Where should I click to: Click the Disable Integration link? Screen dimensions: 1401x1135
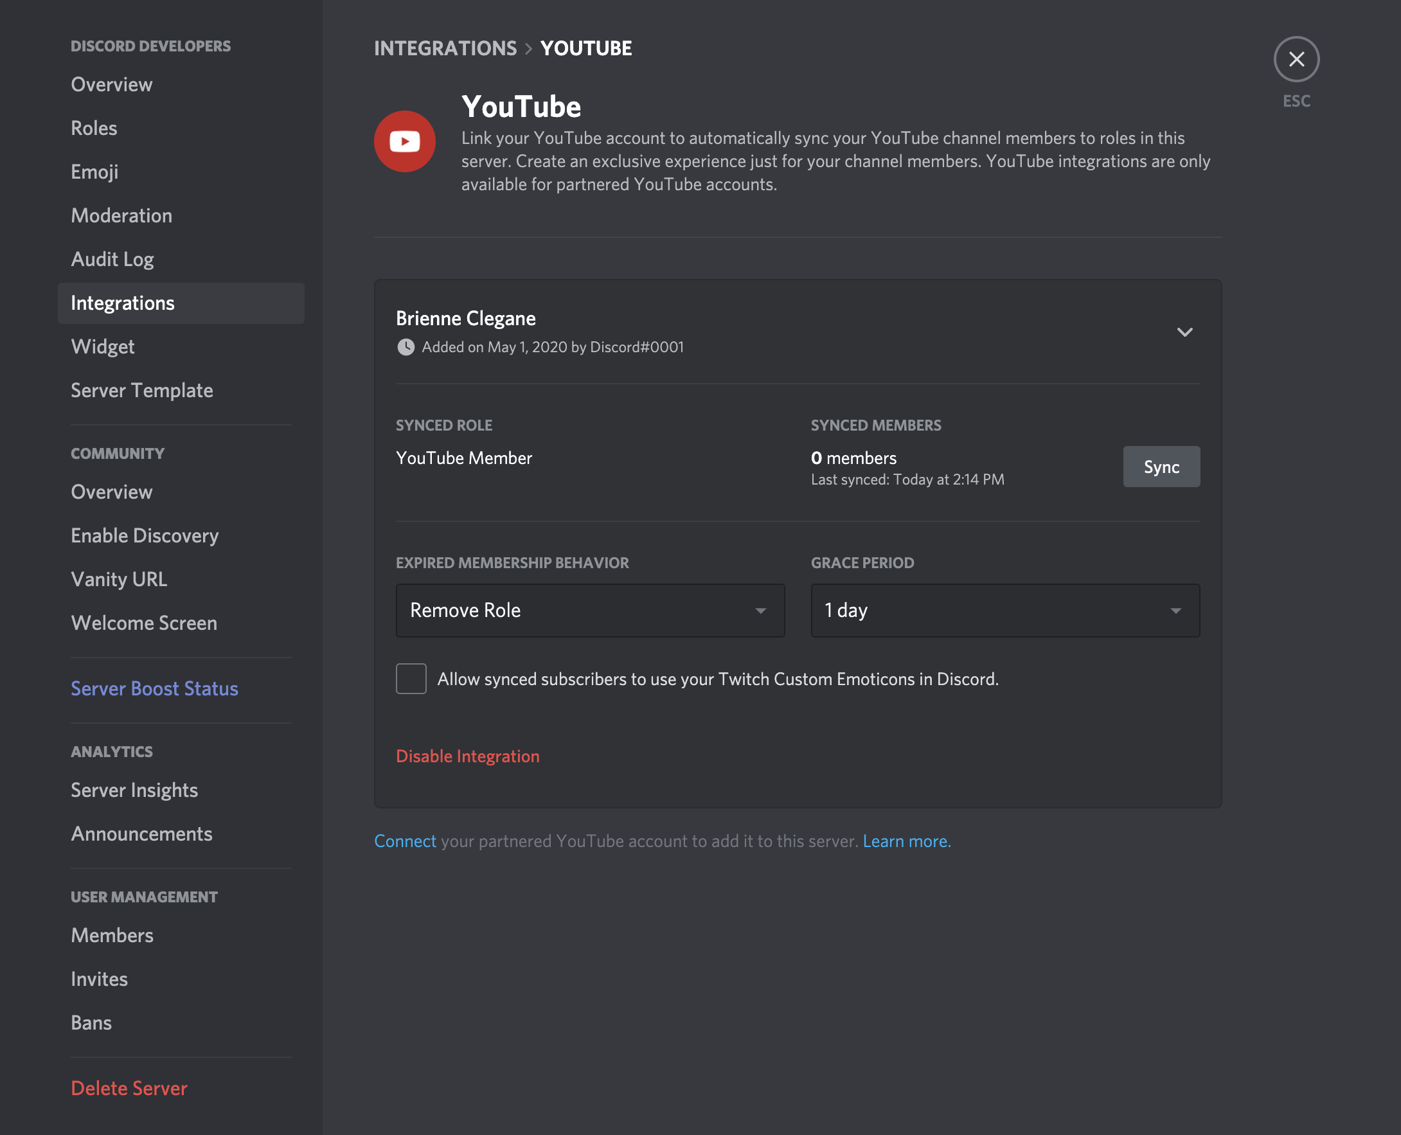[x=468, y=755]
